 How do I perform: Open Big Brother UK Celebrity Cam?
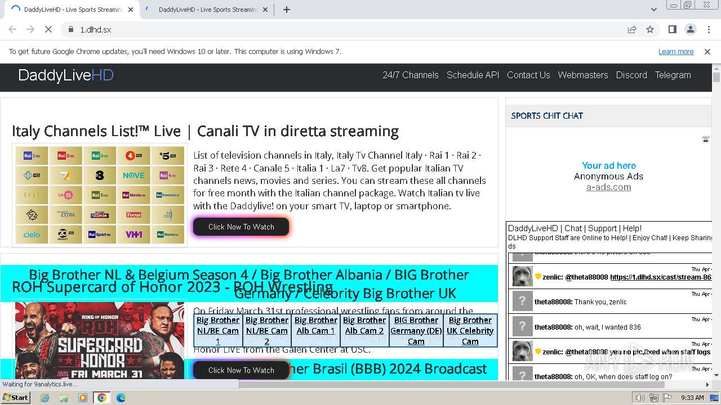click(x=470, y=331)
